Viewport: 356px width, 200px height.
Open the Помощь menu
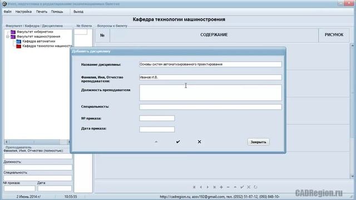coord(57,12)
